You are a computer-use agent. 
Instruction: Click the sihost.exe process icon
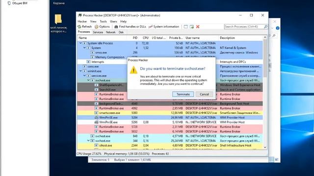[x=96, y=146]
